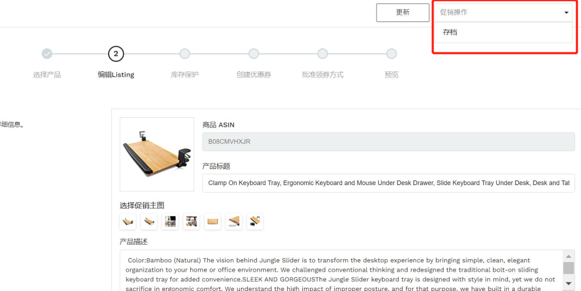Click the grayed 商品 ASIN field

(389, 141)
